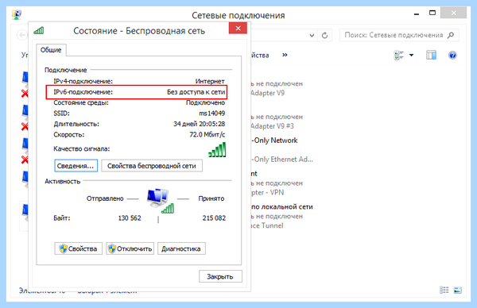This screenshot has width=477, height=308.
Task: Click the wireless signal icon in dialog title
Action: (39, 30)
